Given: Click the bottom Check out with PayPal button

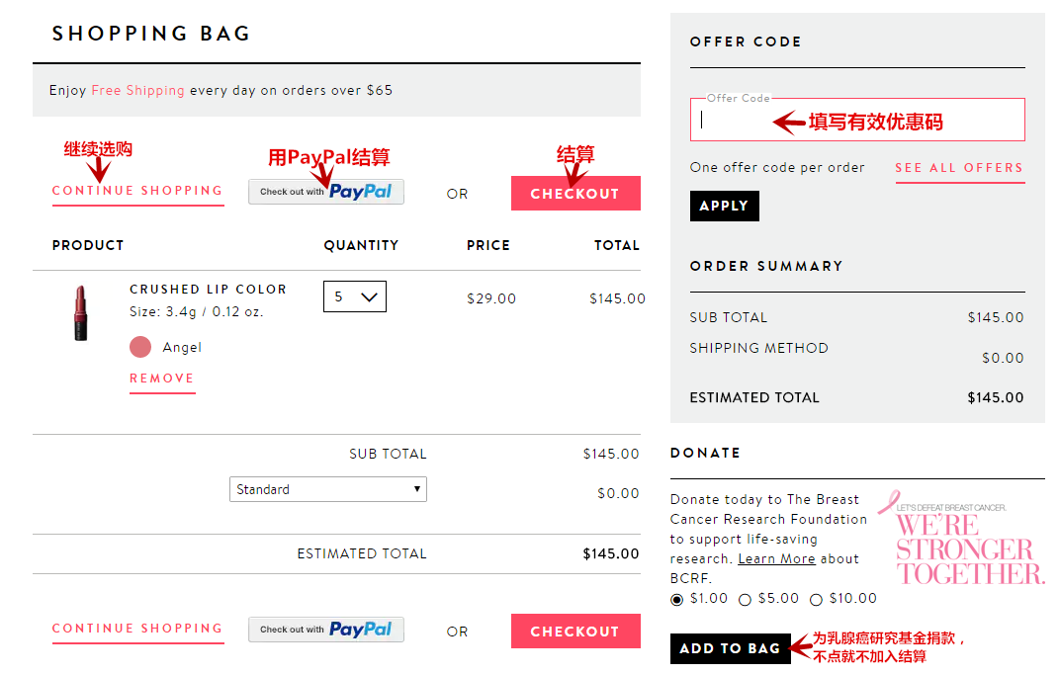Looking at the screenshot, I should (x=326, y=630).
